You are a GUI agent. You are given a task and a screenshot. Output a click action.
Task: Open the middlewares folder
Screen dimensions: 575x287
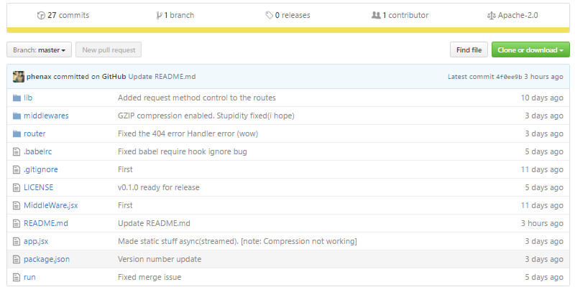coord(46,116)
